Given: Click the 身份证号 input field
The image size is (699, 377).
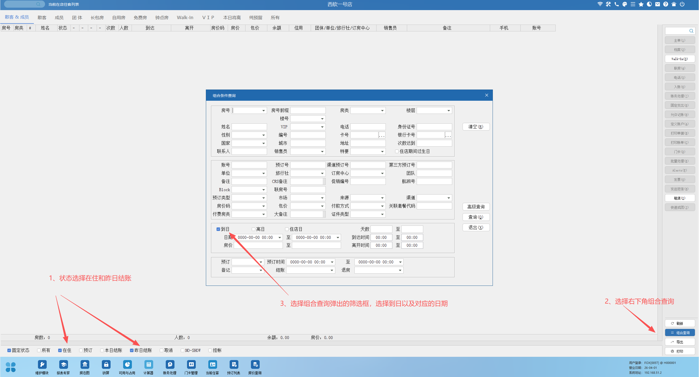Looking at the screenshot, I should [434, 127].
